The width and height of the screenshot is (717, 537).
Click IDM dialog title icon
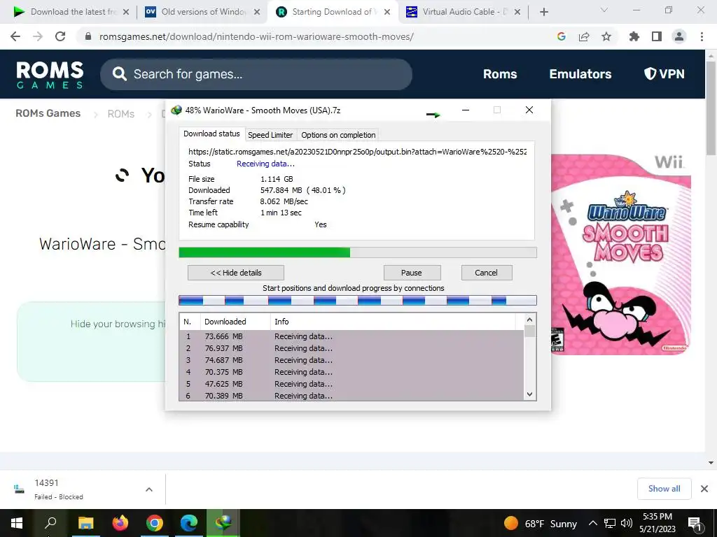[x=176, y=110]
